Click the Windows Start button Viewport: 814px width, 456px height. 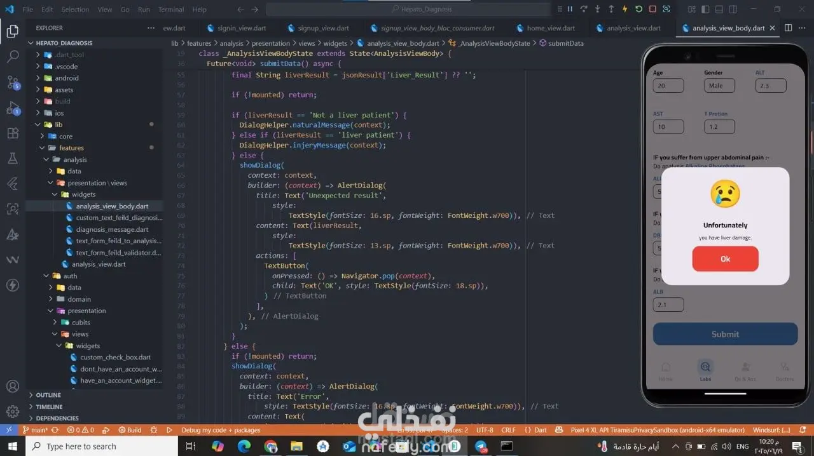click(13, 446)
